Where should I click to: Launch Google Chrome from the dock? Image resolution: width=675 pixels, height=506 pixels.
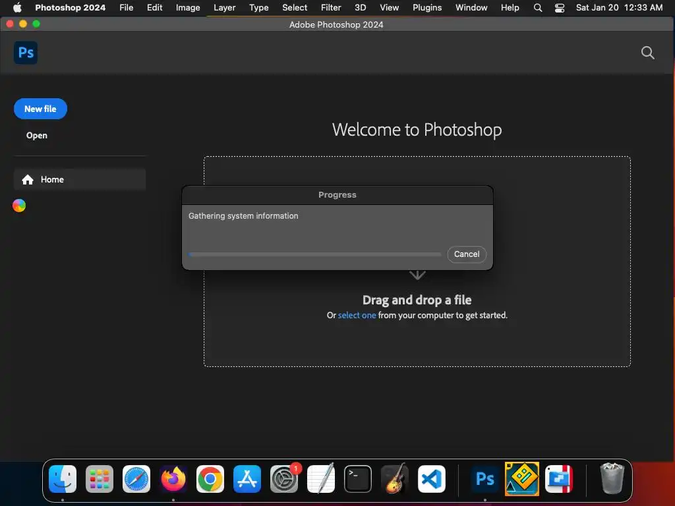click(210, 478)
